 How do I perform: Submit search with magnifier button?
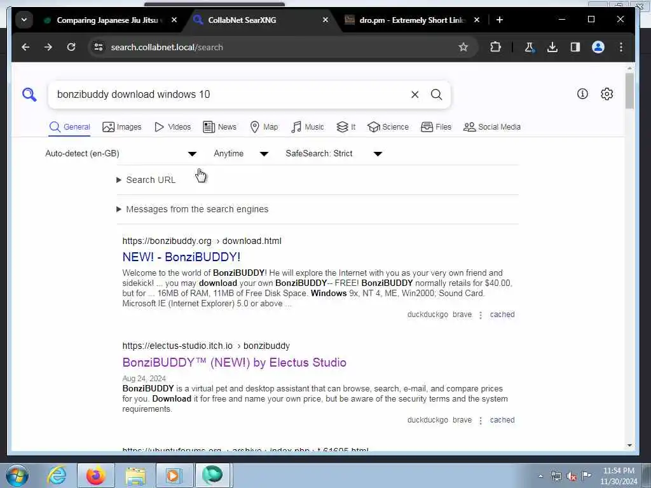coord(436,95)
